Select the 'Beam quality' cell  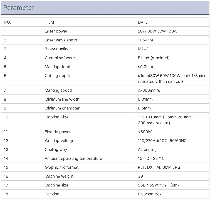[x=56, y=49]
